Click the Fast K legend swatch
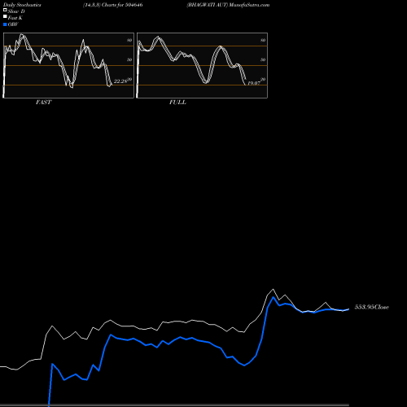The height and width of the screenshot is (407, 407). pos(5,17)
